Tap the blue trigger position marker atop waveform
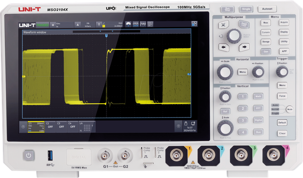This screenshot has width=303, height=178. pyautogui.click(x=106, y=36)
